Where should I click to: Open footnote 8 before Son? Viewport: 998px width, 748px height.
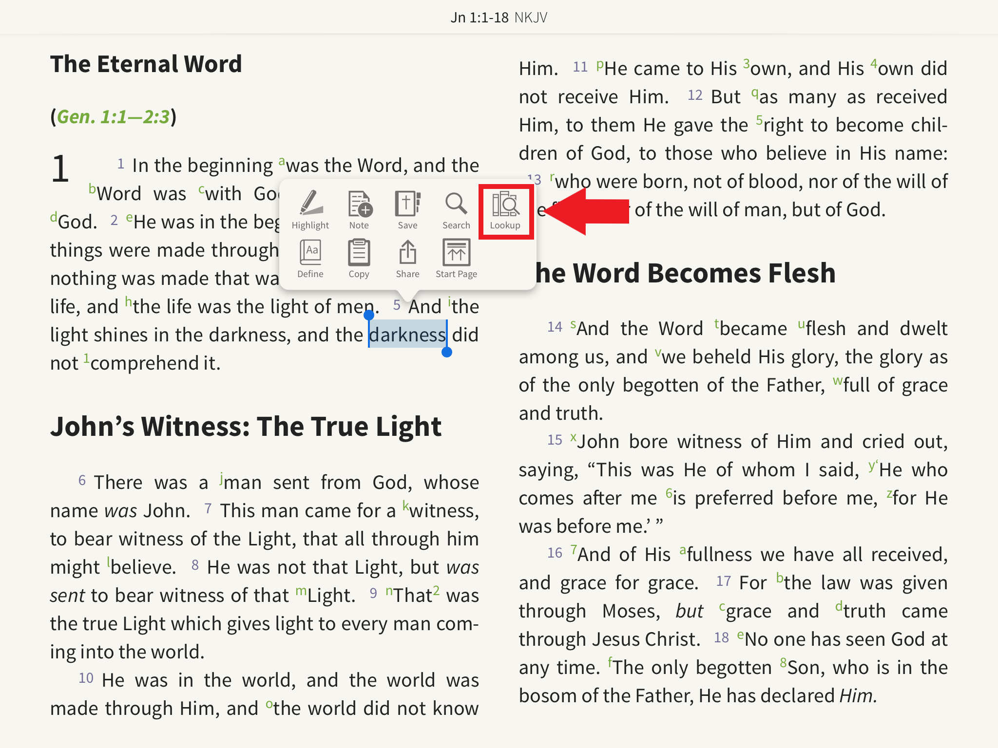click(x=784, y=663)
